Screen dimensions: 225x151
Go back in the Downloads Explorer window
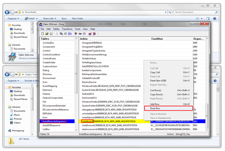point(7,12)
